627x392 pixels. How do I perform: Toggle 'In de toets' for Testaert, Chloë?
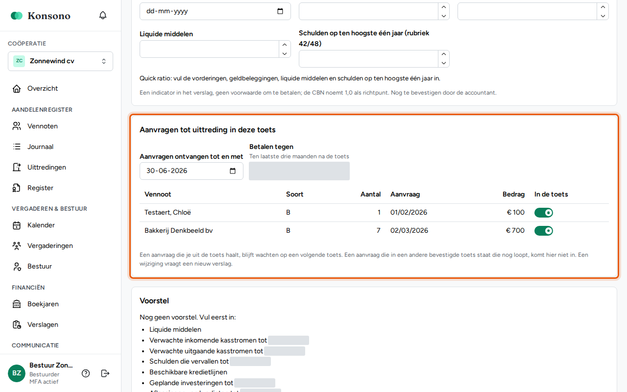(x=544, y=213)
